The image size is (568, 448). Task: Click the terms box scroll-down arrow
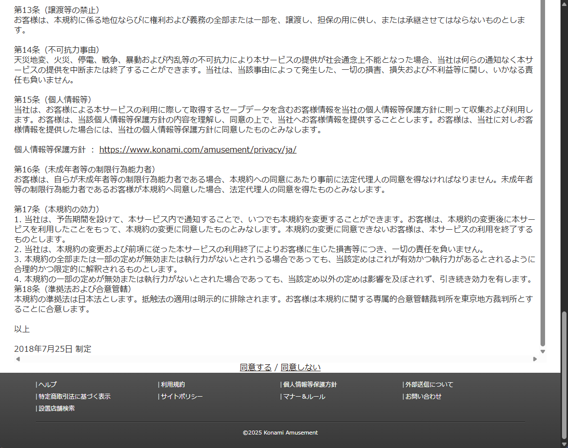coord(543,351)
